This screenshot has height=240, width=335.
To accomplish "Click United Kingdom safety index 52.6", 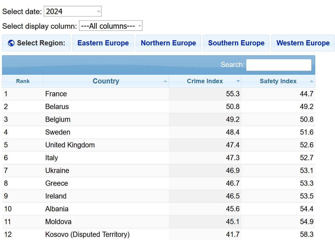I will click(307, 145).
